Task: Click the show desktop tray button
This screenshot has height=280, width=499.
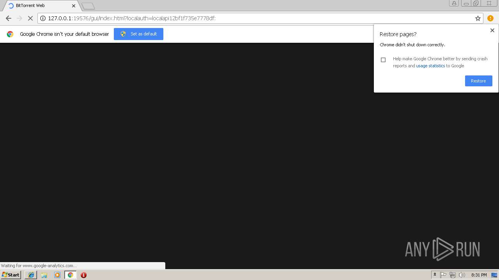Action: pos(494,275)
